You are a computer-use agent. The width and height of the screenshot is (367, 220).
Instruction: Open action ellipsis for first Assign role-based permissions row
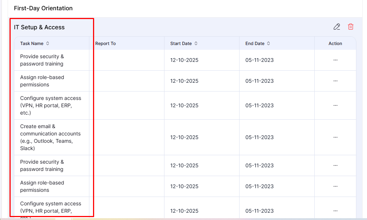(x=335, y=81)
